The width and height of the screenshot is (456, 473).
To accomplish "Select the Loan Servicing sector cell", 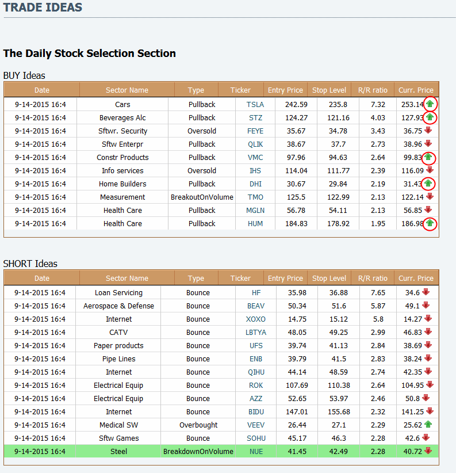I will pos(118,293).
